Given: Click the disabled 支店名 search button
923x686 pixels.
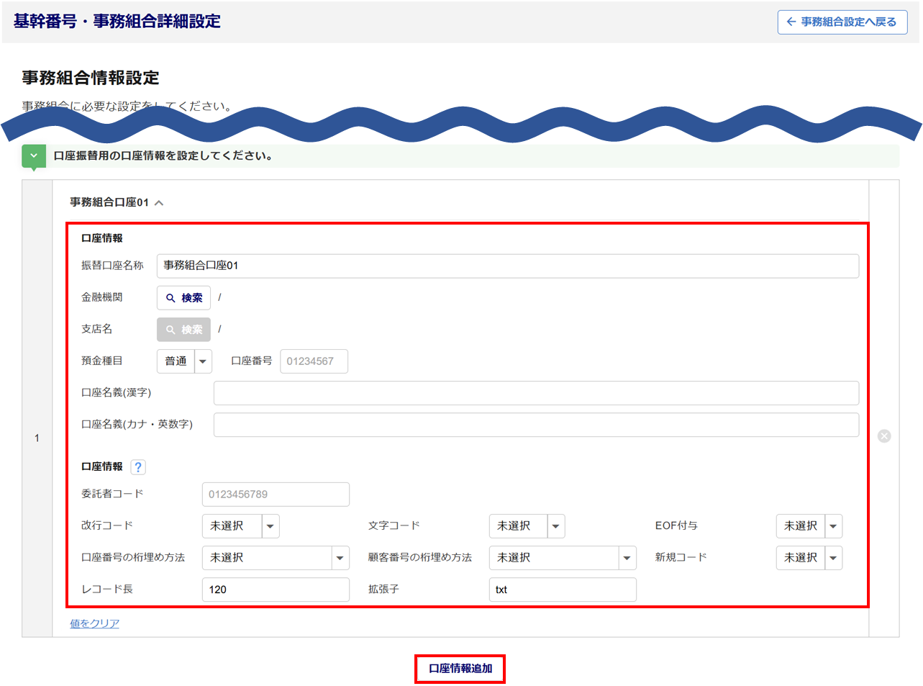Looking at the screenshot, I should click(x=183, y=330).
